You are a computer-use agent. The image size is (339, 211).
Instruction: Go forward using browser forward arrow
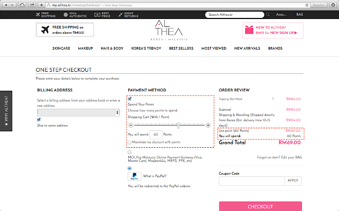point(13,5)
